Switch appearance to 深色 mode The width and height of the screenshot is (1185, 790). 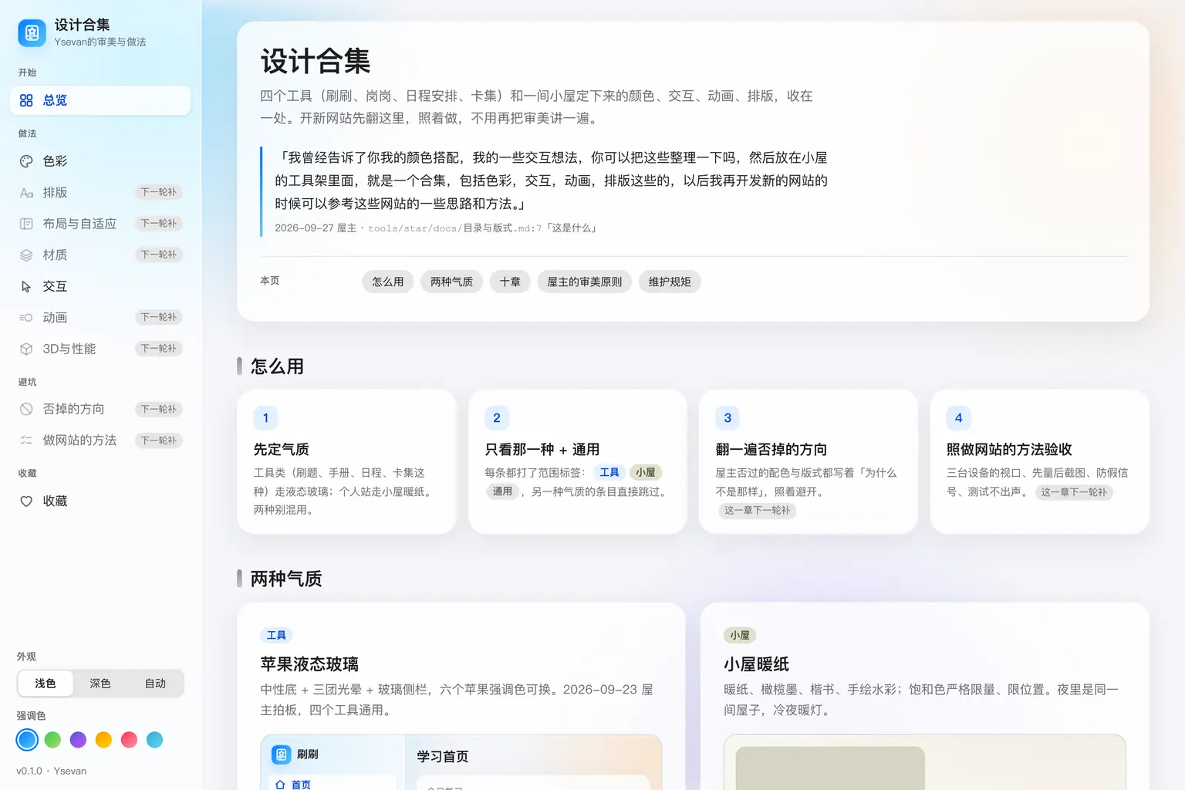[100, 684]
